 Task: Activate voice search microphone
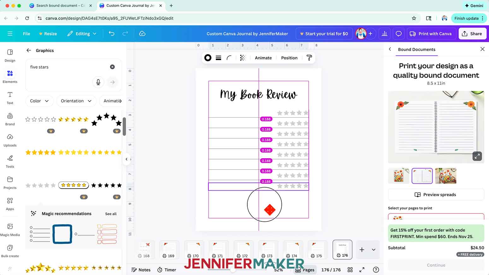pyautogui.click(x=98, y=82)
